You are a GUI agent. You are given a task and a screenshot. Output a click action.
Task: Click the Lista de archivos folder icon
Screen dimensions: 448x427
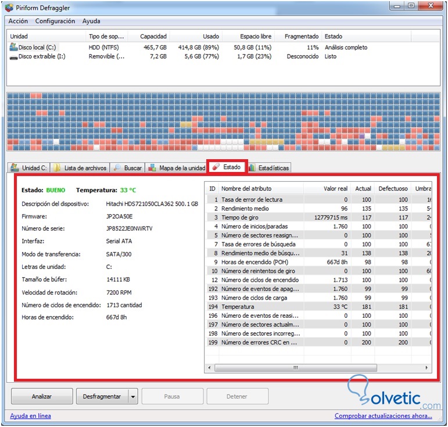pyautogui.click(x=57, y=168)
